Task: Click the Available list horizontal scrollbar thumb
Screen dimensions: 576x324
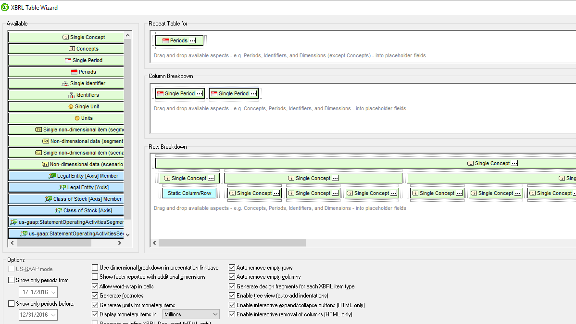Action: click(54, 243)
